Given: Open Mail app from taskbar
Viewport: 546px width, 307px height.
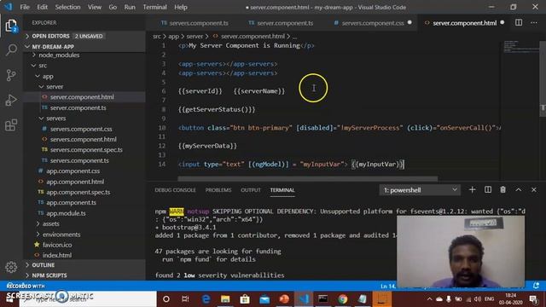Looking at the screenshot, I should pos(264,299).
